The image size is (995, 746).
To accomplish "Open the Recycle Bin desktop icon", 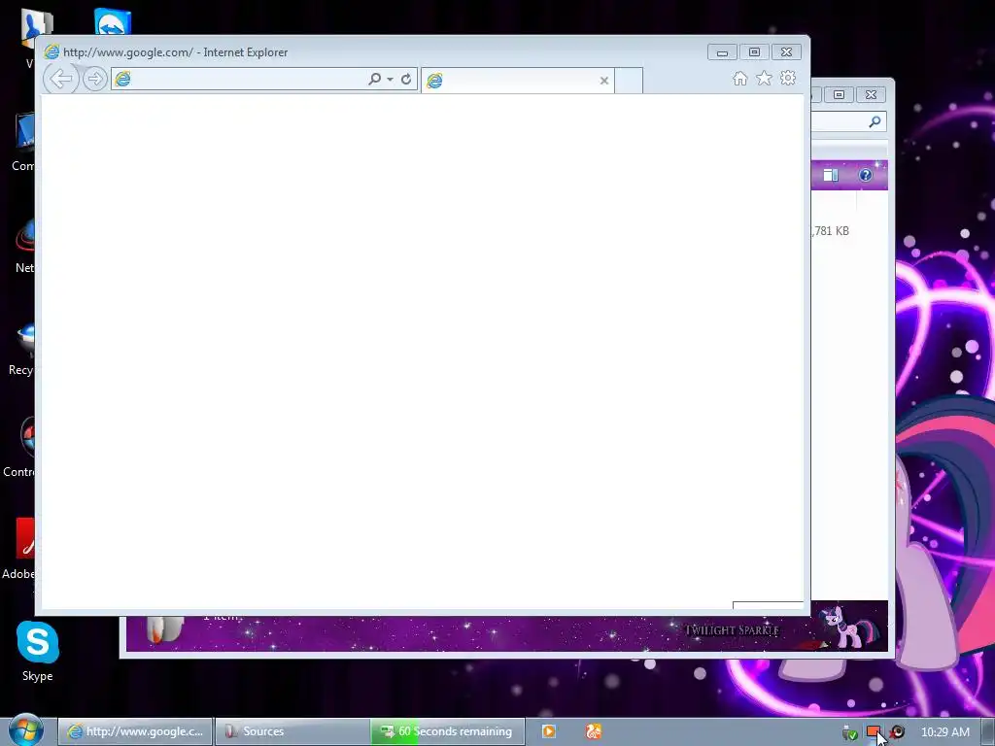I will point(23,348).
